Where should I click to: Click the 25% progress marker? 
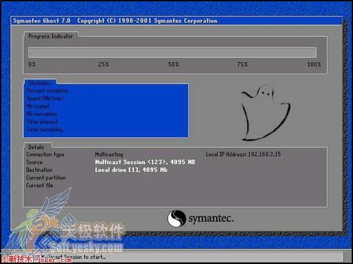coord(103,65)
